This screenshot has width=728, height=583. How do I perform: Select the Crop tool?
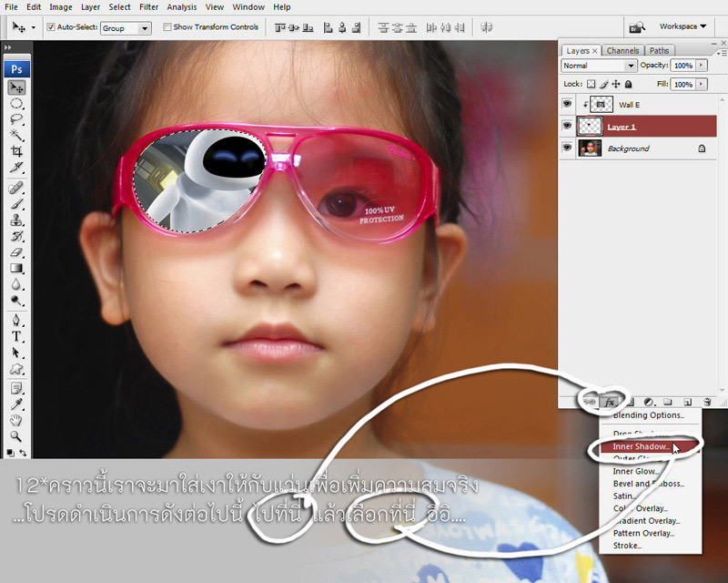(16, 150)
